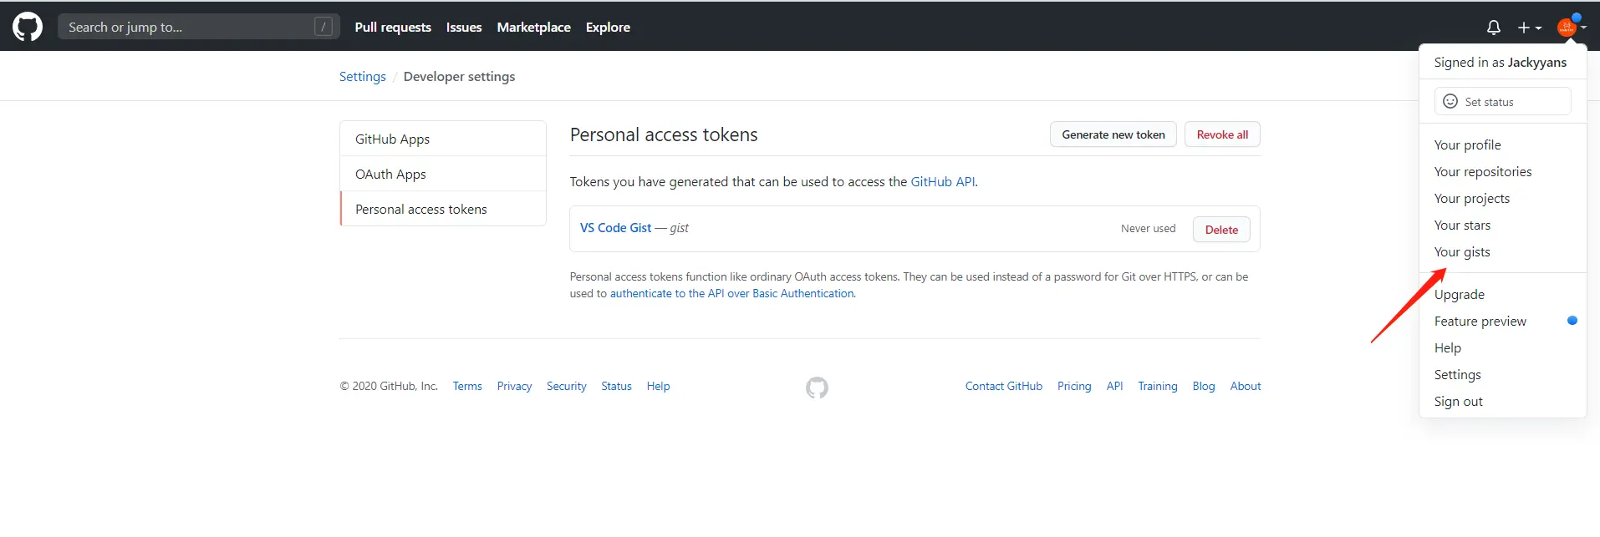The image size is (1600, 537).
Task: Click the footer GitHub logo
Action: coord(817,388)
